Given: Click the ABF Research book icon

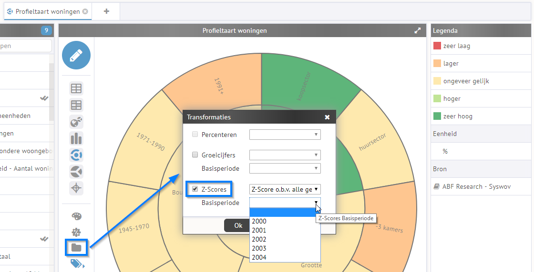Looking at the screenshot, I should pos(437,186).
